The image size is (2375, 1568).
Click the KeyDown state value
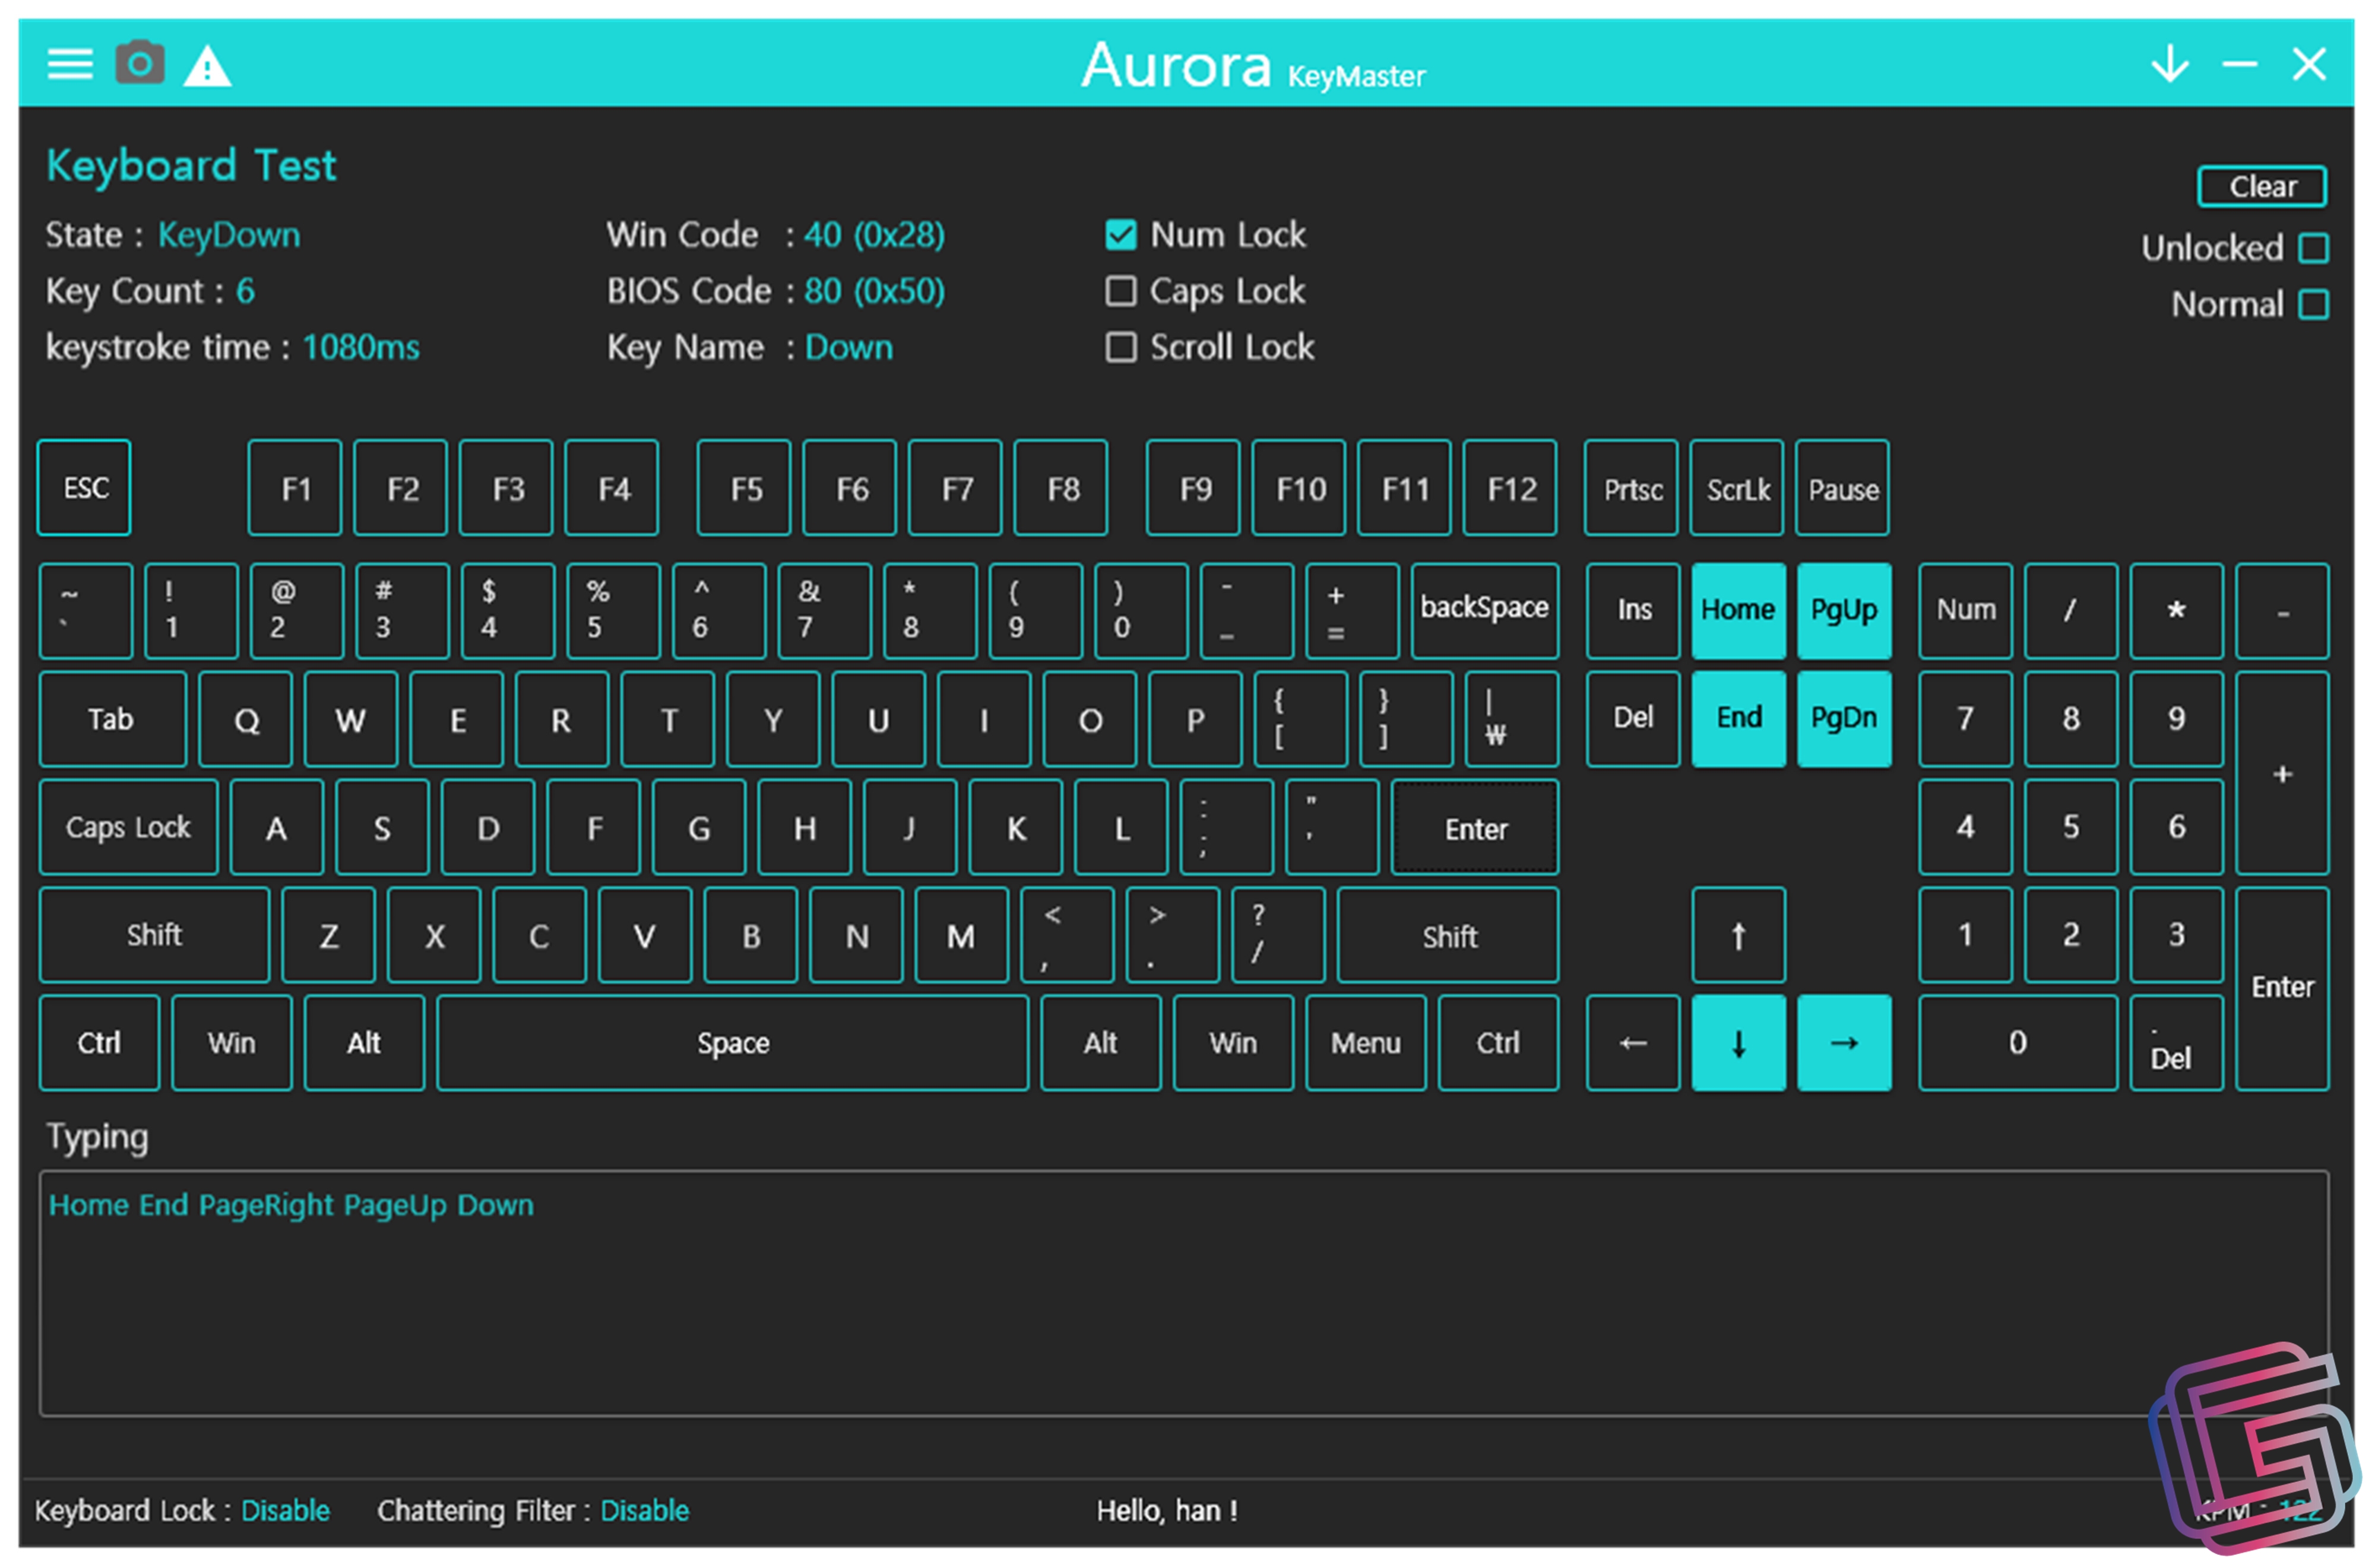coord(229,236)
